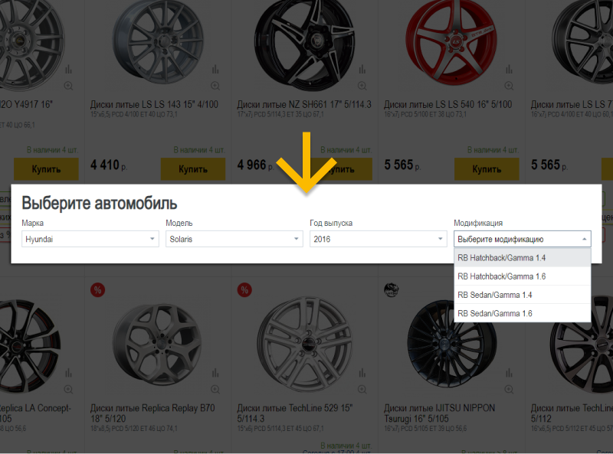Select RB Hatchback/Gamma 1.4 option
Screen dimensions: 613x454
[522, 258]
